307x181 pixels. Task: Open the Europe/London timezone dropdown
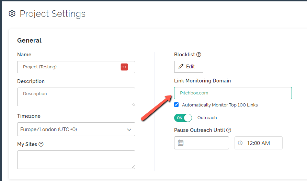(x=76, y=129)
